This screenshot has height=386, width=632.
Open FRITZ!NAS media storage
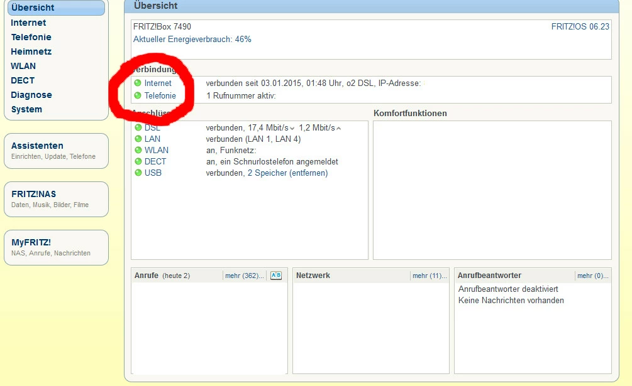coord(56,199)
